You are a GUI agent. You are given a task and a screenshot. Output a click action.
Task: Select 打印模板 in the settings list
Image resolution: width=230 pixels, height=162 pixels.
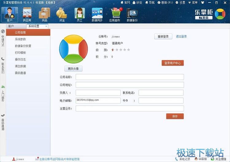[28, 53]
